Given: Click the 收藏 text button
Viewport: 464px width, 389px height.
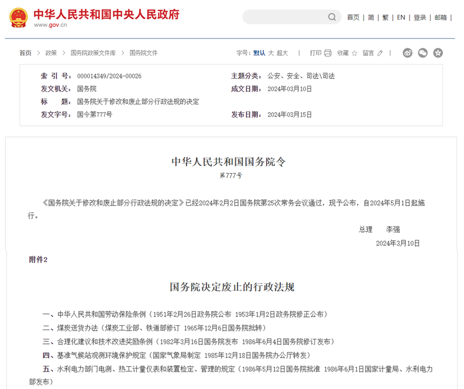Looking at the screenshot, I should point(343,53).
